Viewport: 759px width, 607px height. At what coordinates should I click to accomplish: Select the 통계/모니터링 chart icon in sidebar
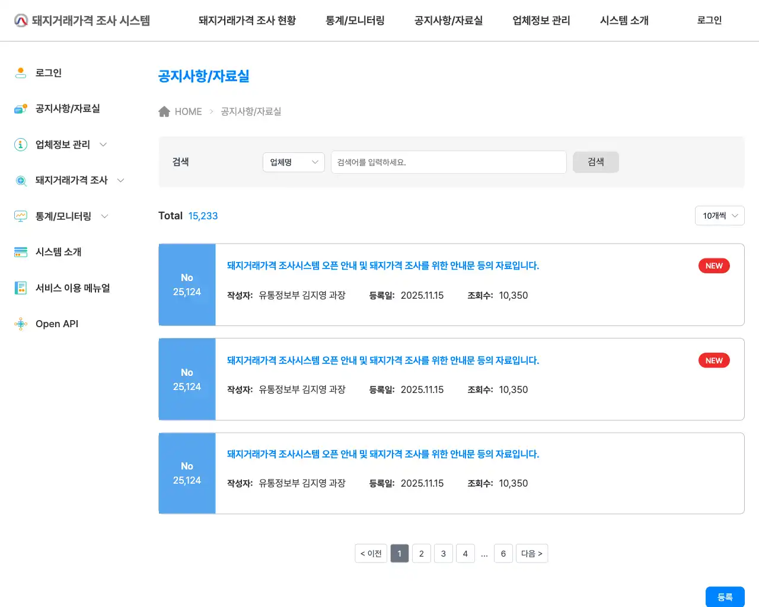click(20, 216)
